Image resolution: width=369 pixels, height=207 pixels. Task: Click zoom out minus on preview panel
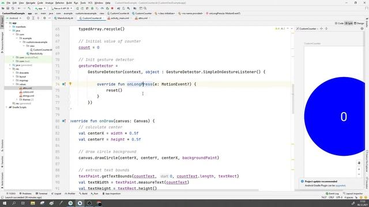(359, 174)
